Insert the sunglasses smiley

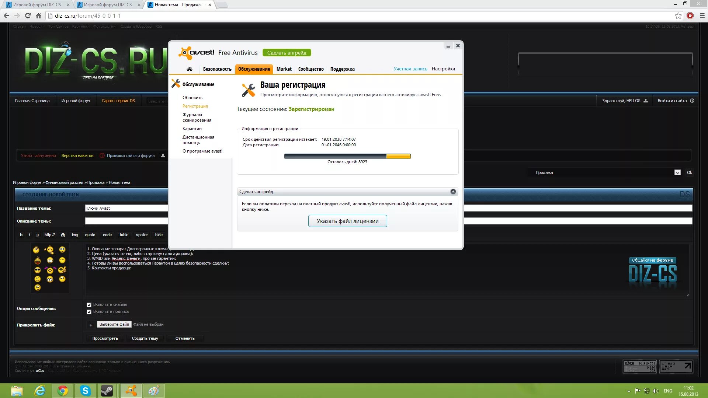38,270
